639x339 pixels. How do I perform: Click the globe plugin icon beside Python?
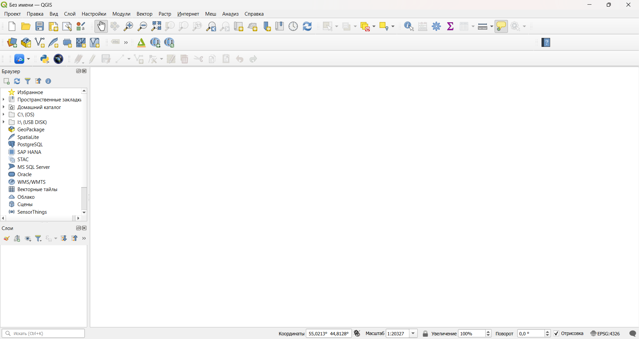[59, 59]
